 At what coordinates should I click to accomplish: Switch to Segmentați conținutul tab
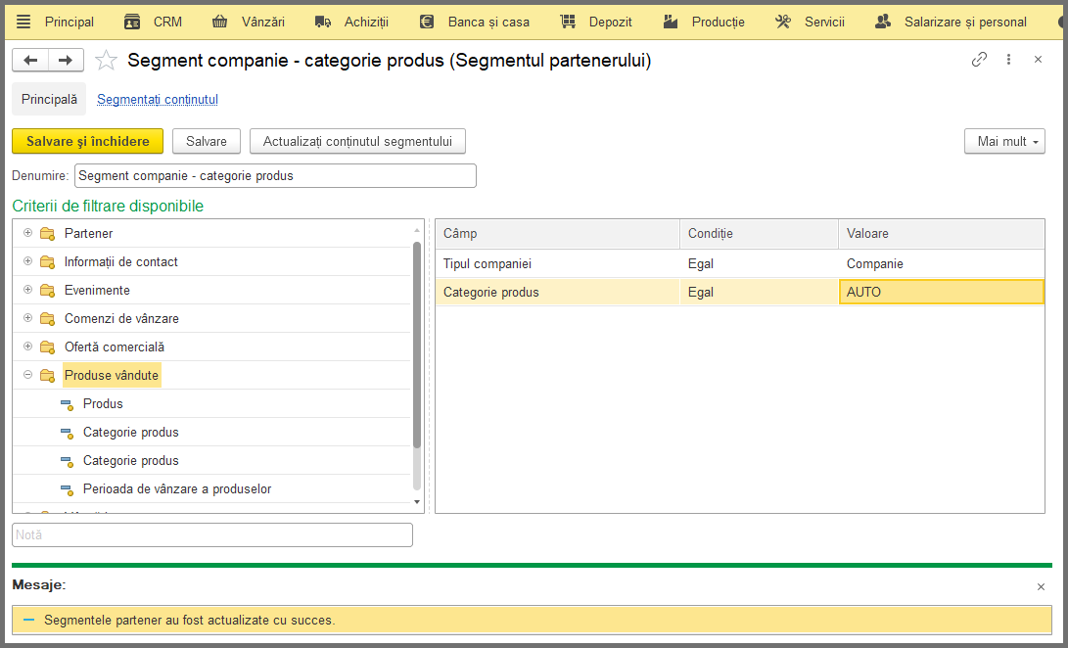[x=158, y=100]
